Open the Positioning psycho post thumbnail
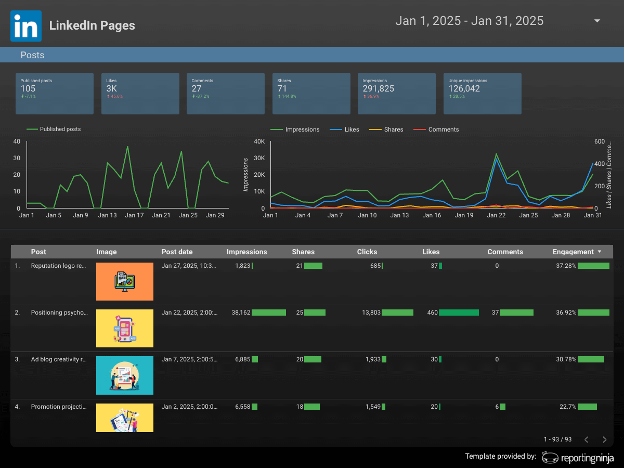The width and height of the screenshot is (624, 468). pyautogui.click(x=125, y=328)
